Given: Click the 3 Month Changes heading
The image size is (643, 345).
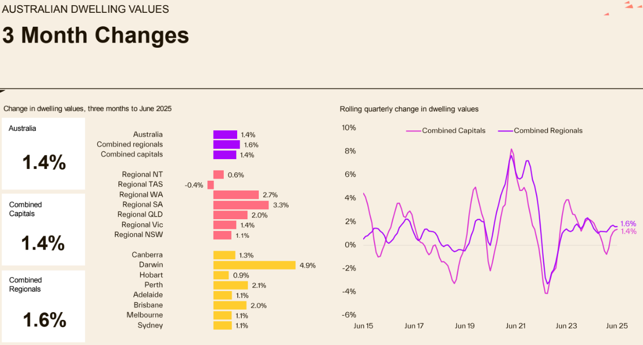Looking at the screenshot, I should [x=96, y=35].
